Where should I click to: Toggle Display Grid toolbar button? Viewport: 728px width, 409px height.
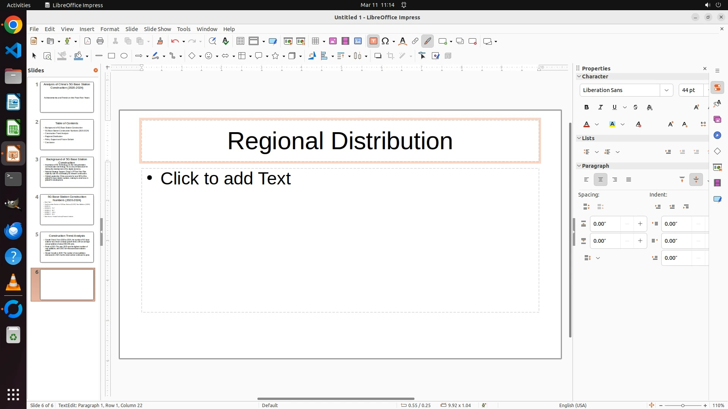(240, 41)
